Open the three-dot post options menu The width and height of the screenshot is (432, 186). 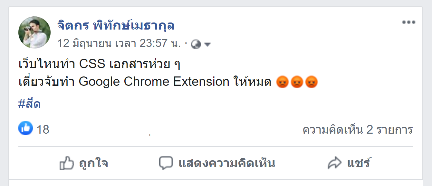pyautogui.click(x=408, y=22)
